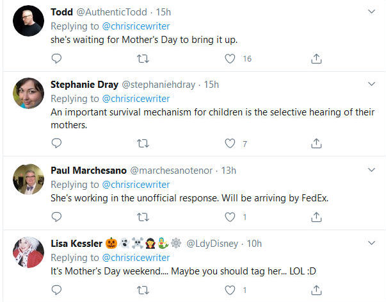Viewport: 386px width, 302px height.
Task: Retweet Stephanie Dray's tweet
Action: click(143, 144)
